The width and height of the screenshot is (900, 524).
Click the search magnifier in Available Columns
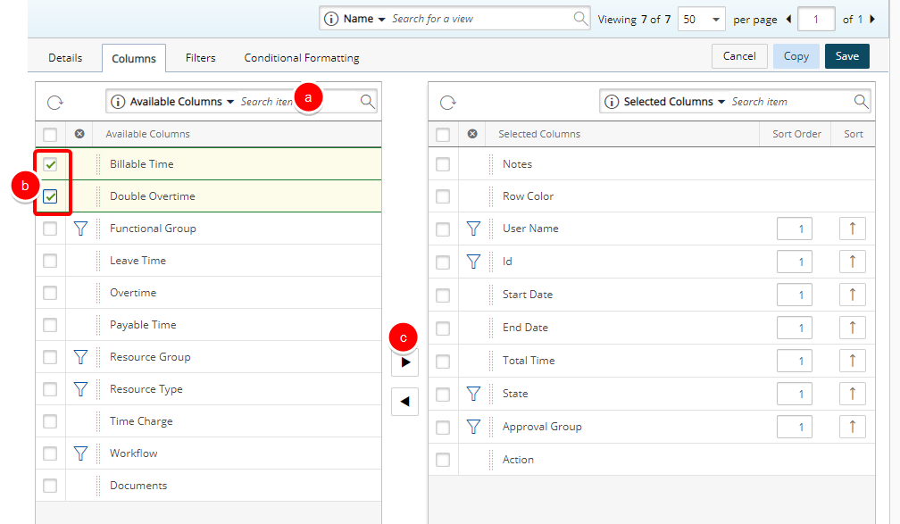pos(367,102)
